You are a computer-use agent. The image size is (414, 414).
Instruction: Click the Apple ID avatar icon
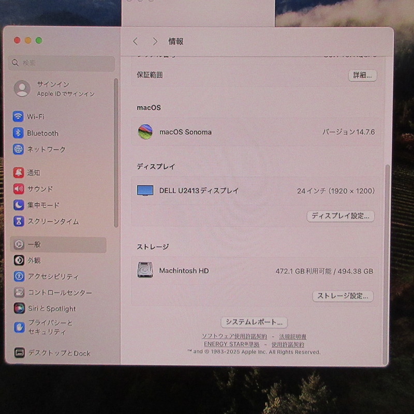point(22,88)
